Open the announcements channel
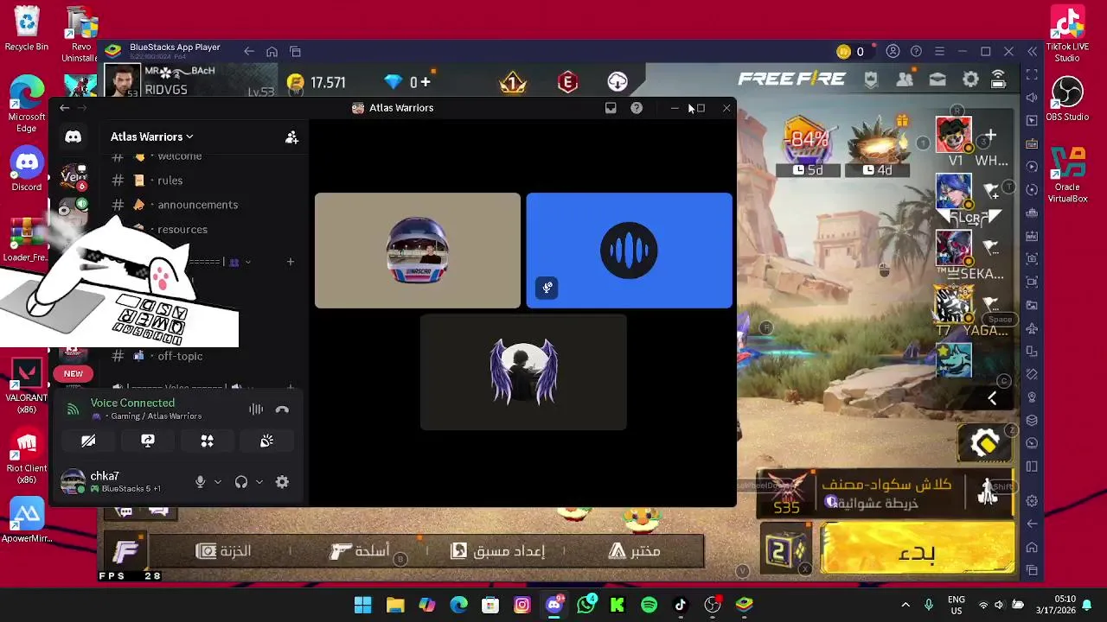The image size is (1107, 622). pos(198,205)
